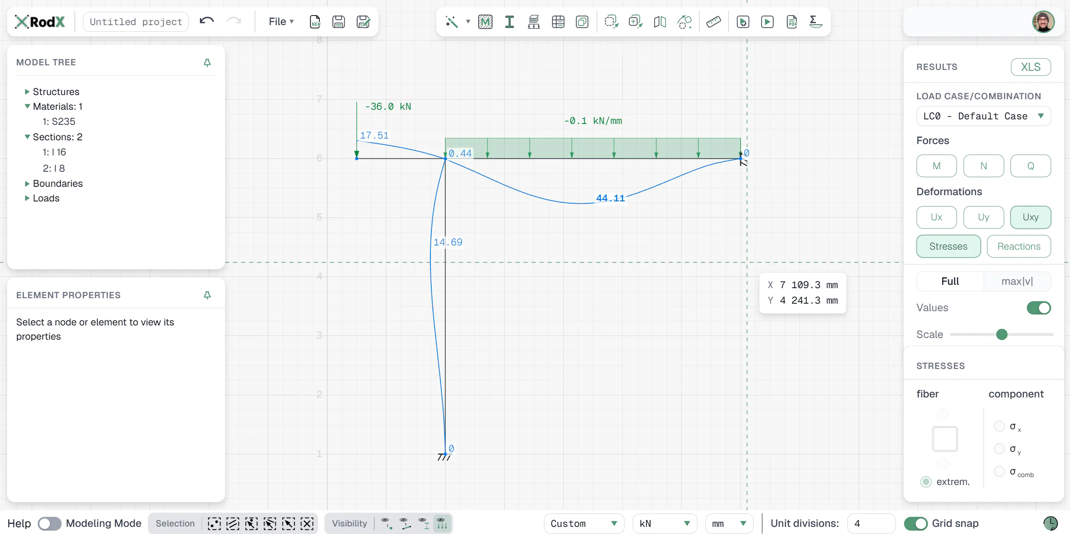Expand the Boundaries tree node
The width and height of the screenshot is (1070, 534).
point(27,183)
